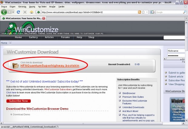The width and height of the screenshot is (188, 129).
Task: Open the View Shopping sidebar link
Action: pos(176,84)
